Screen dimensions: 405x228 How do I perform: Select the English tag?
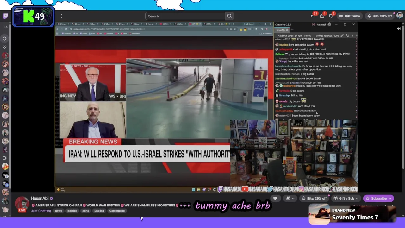click(x=99, y=211)
